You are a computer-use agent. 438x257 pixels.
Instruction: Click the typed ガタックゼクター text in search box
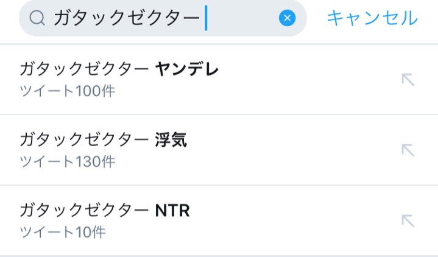(x=126, y=19)
